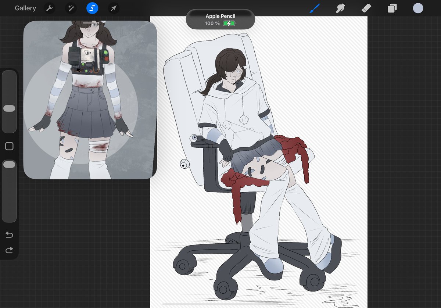
Task: Open the Adjustments magic wand menu
Action: point(71,8)
